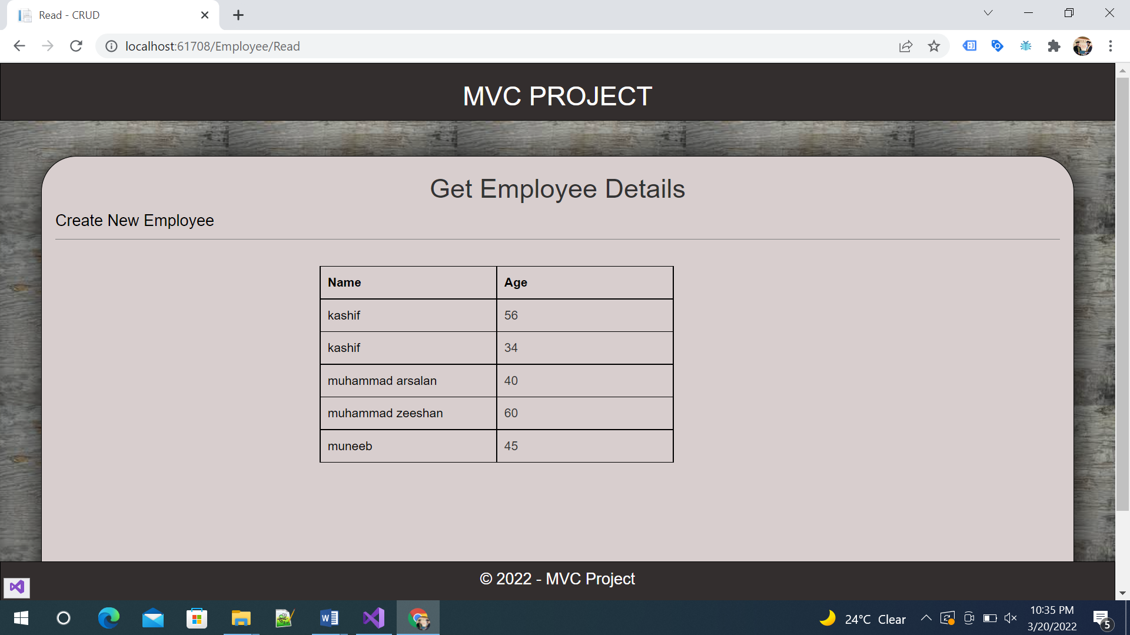Viewport: 1130px width, 635px height.
Task: Open the Mail app on taskbar
Action: click(153, 618)
